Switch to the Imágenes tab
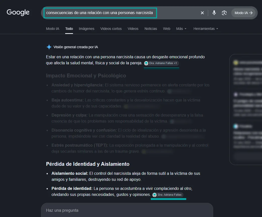This screenshot has width=262, height=217. pyautogui.click(x=87, y=29)
